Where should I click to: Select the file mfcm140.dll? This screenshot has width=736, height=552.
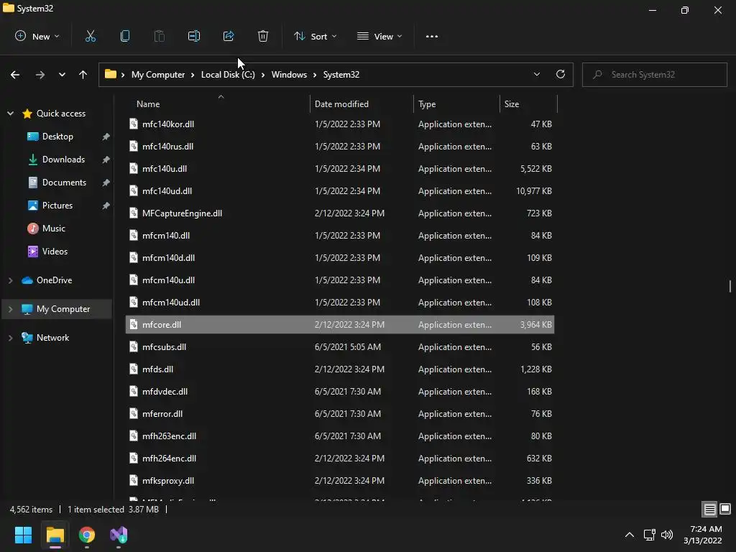pos(340,236)
